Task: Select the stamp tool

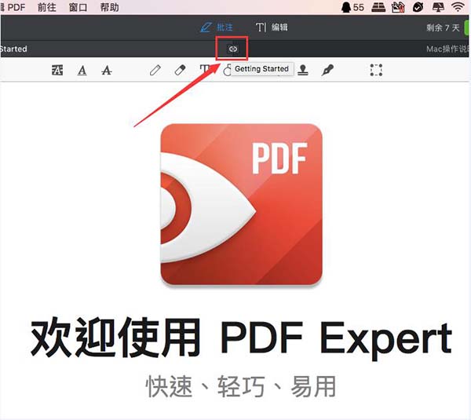Action: (x=303, y=70)
